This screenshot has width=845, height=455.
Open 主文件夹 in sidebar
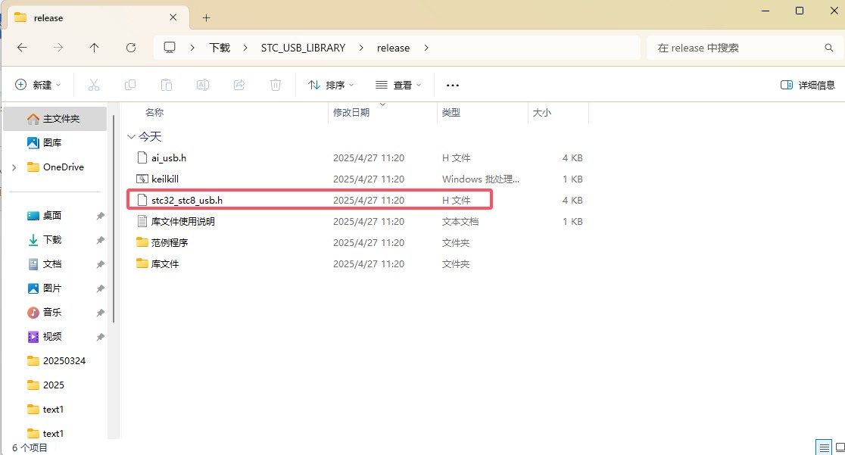55,119
